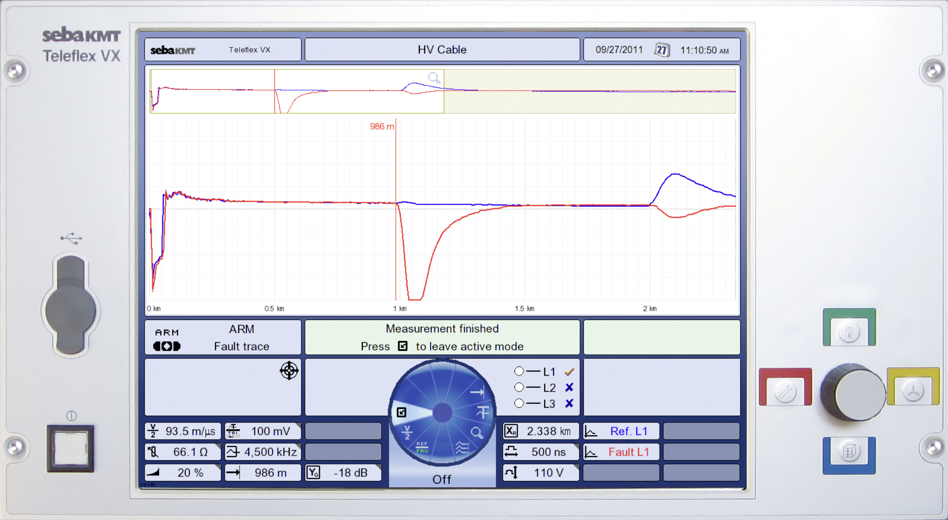The image size is (948, 520).
Task: Click the ARM Fault trace mode panel
Action: pyautogui.click(x=223, y=337)
